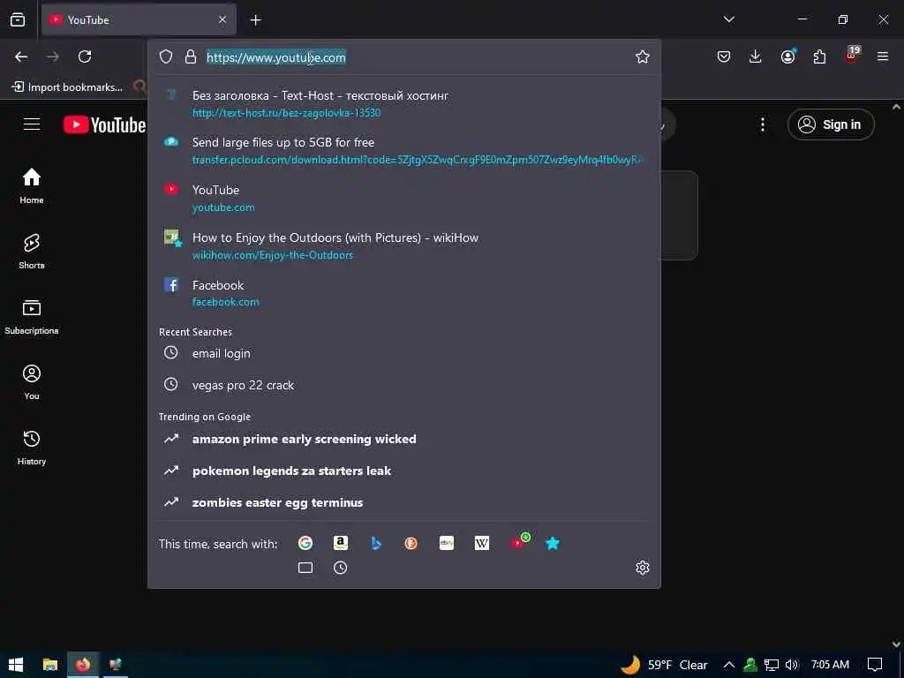Search history with the clock icon
The image size is (904, 678).
pyautogui.click(x=341, y=568)
